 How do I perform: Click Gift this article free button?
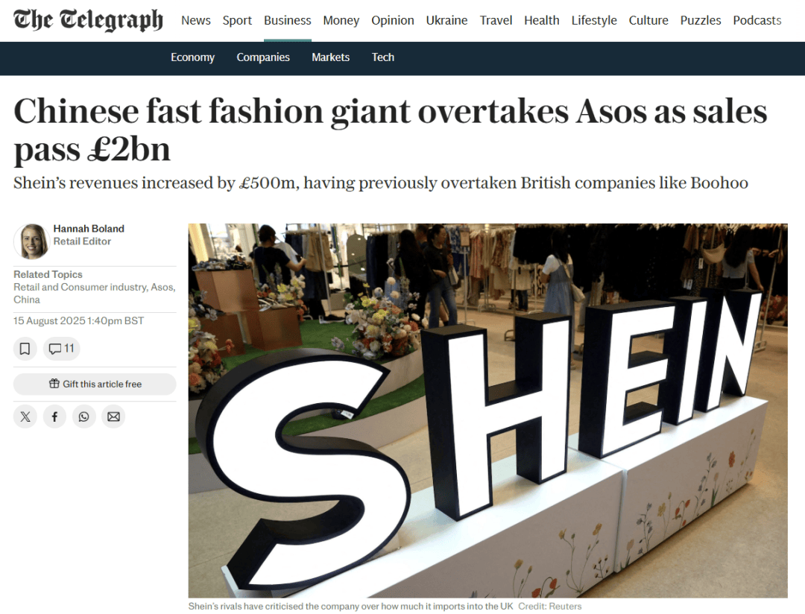point(95,384)
